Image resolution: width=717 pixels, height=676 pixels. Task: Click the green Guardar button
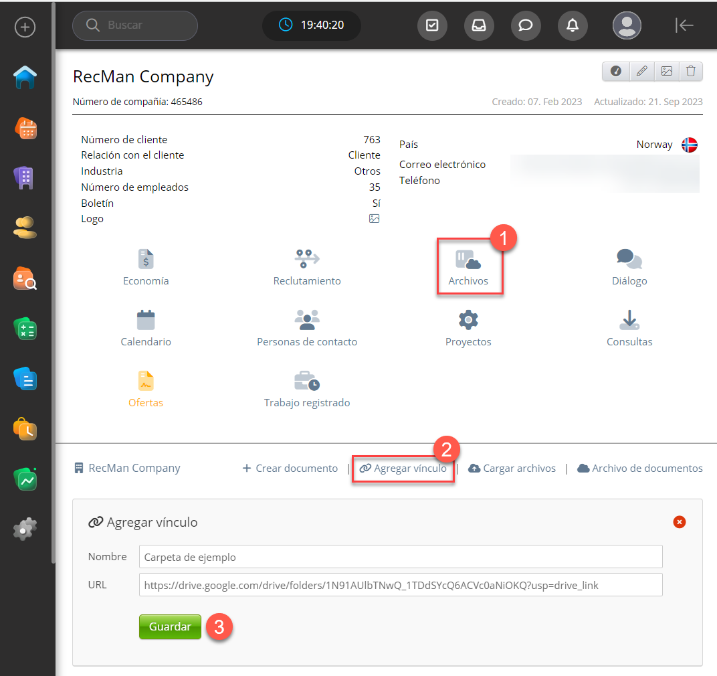[170, 627]
